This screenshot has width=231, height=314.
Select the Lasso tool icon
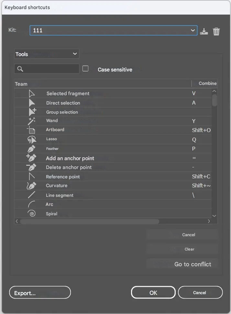click(x=32, y=140)
